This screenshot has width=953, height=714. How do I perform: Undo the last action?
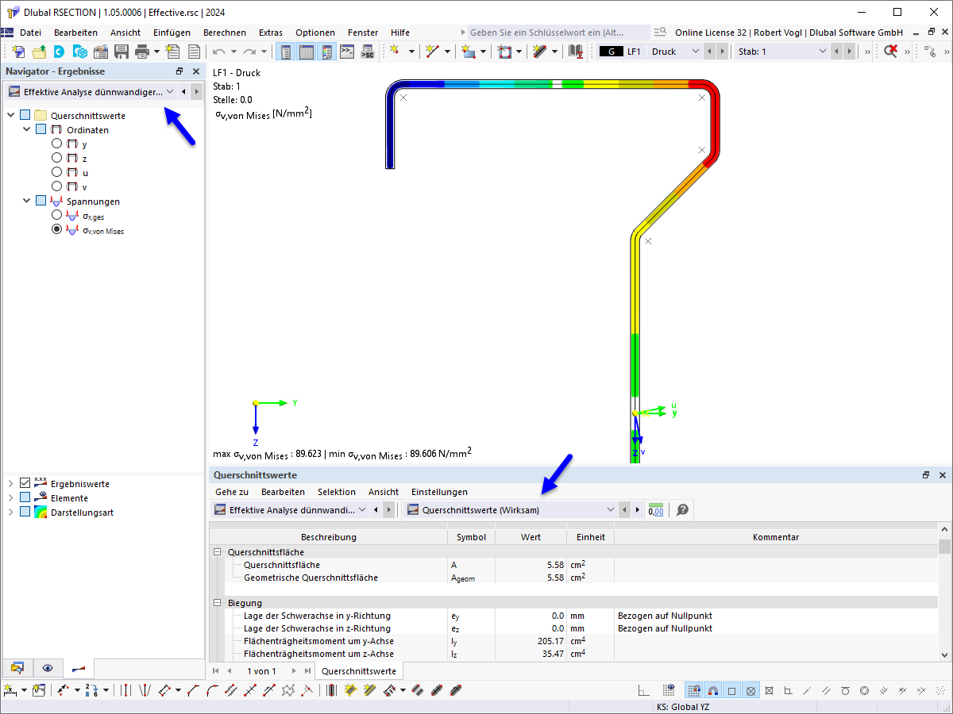[219, 52]
